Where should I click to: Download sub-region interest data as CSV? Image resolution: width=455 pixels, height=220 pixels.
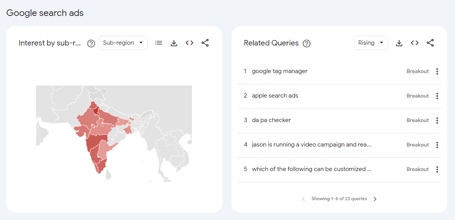point(174,43)
